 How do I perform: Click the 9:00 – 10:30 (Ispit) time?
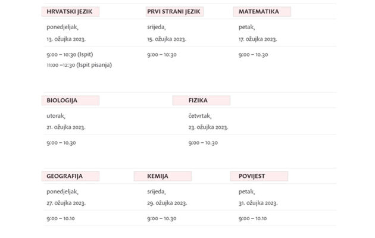(x=70, y=55)
